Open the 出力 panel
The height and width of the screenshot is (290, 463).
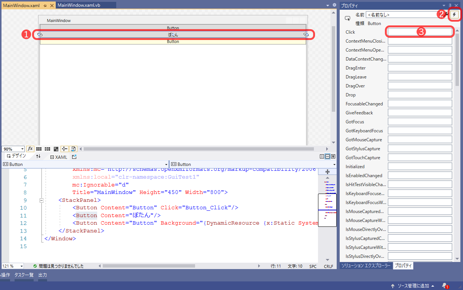coord(42,275)
